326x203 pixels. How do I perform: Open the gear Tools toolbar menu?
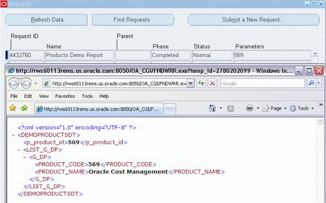pyautogui.click(x=302, y=108)
